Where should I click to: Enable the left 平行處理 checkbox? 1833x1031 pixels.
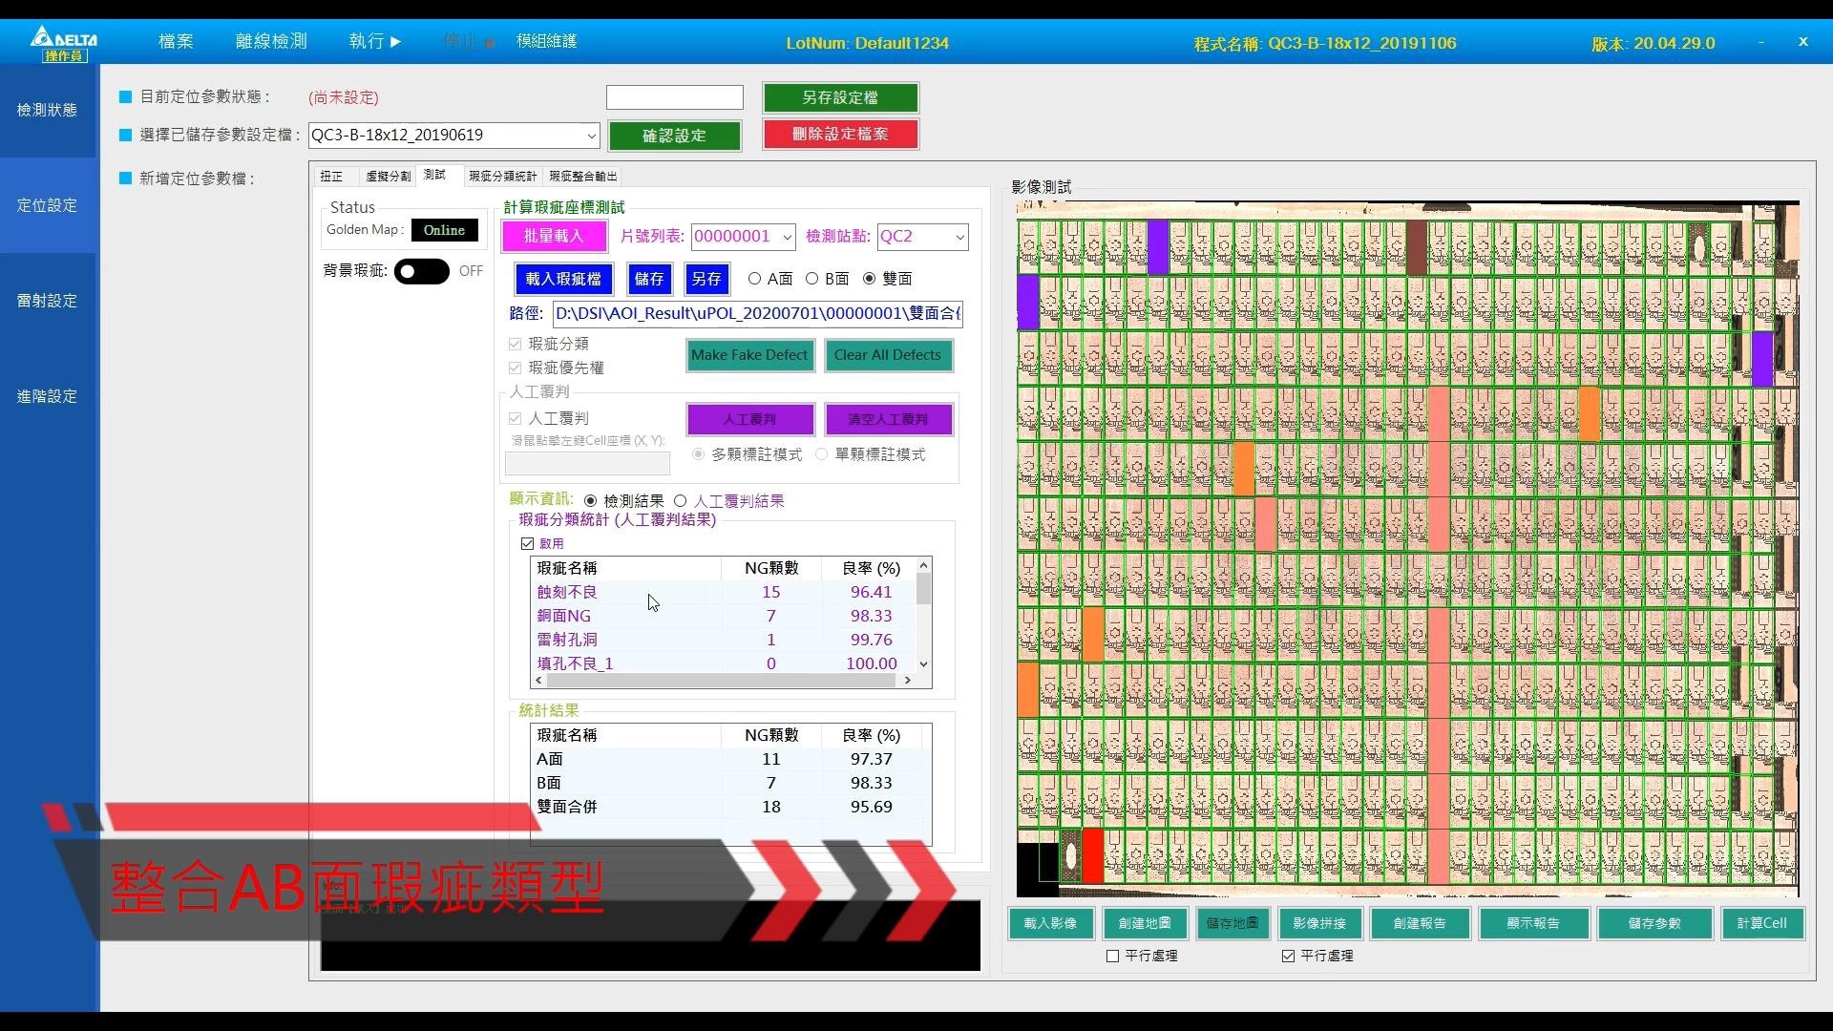1112,956
